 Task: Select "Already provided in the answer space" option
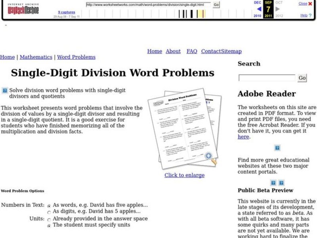tap(48, 219)
